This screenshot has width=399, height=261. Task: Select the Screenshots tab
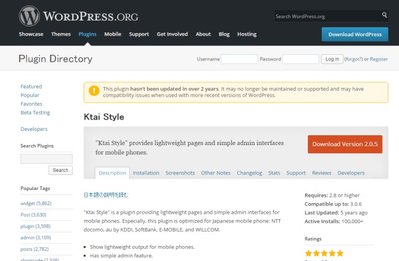pyautogui.click(x=180, y=173)
